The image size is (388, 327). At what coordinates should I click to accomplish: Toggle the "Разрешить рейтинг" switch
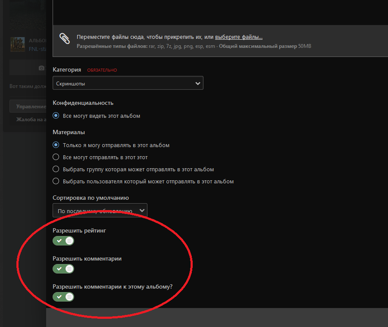coord(63,241)
